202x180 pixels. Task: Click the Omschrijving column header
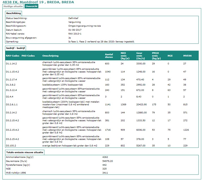point(50,56)
